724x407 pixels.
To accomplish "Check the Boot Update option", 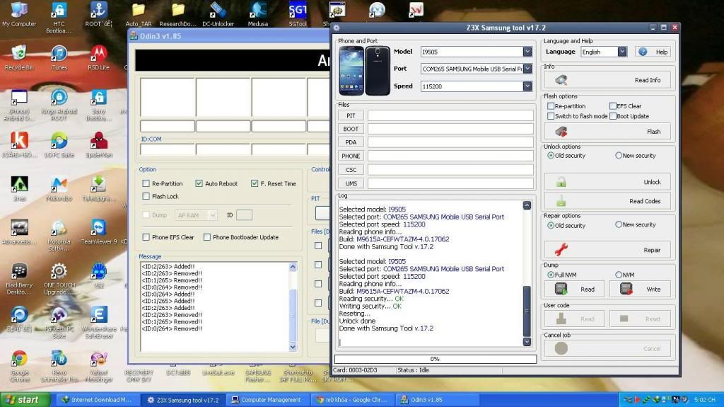I will tap(613, 116).
